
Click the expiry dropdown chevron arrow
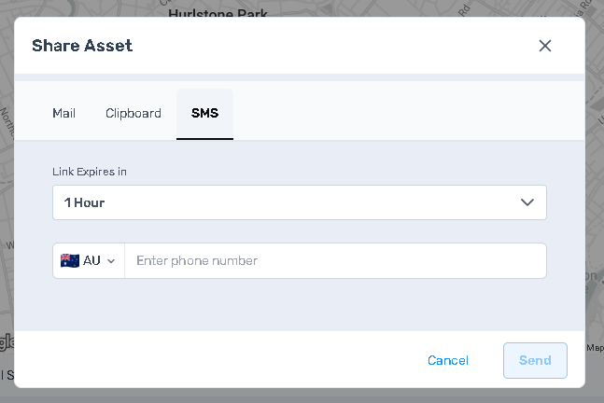point(527,202)
